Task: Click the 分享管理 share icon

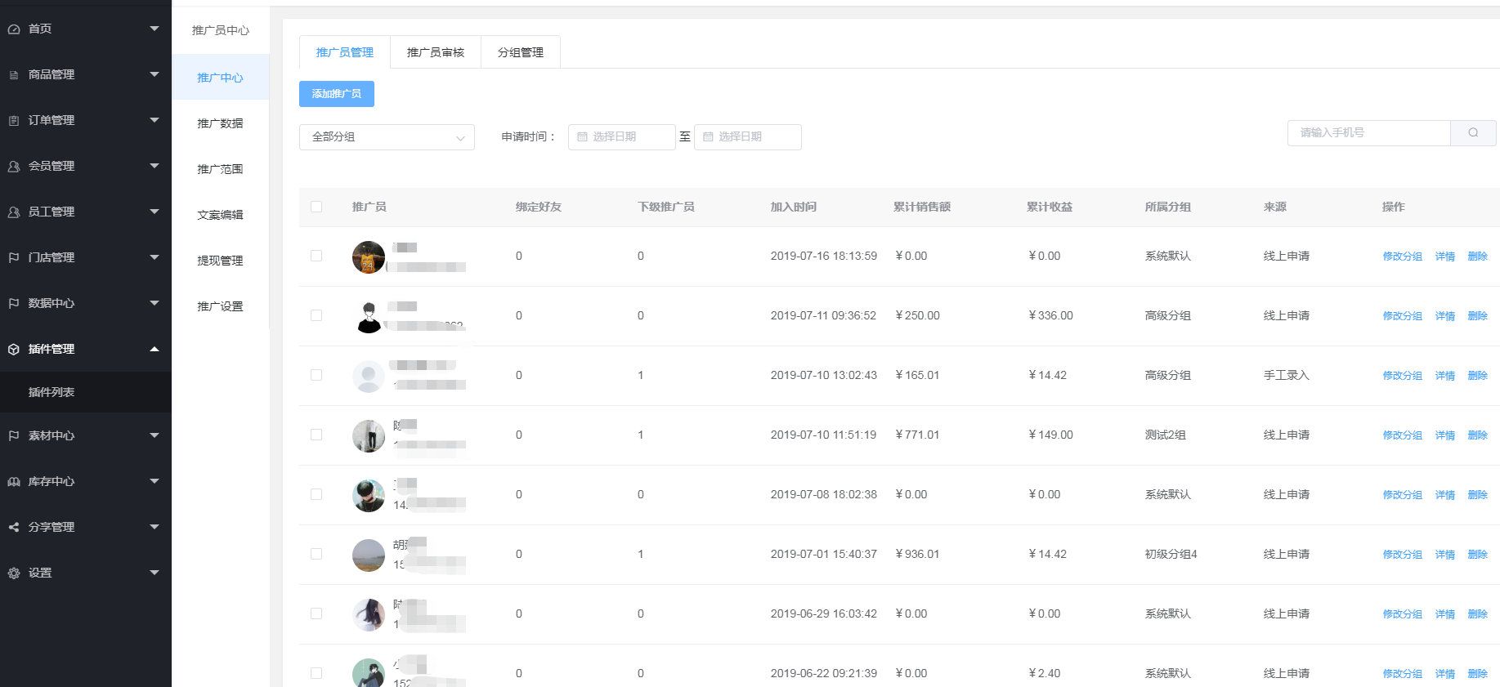Action: click(14, 528)
